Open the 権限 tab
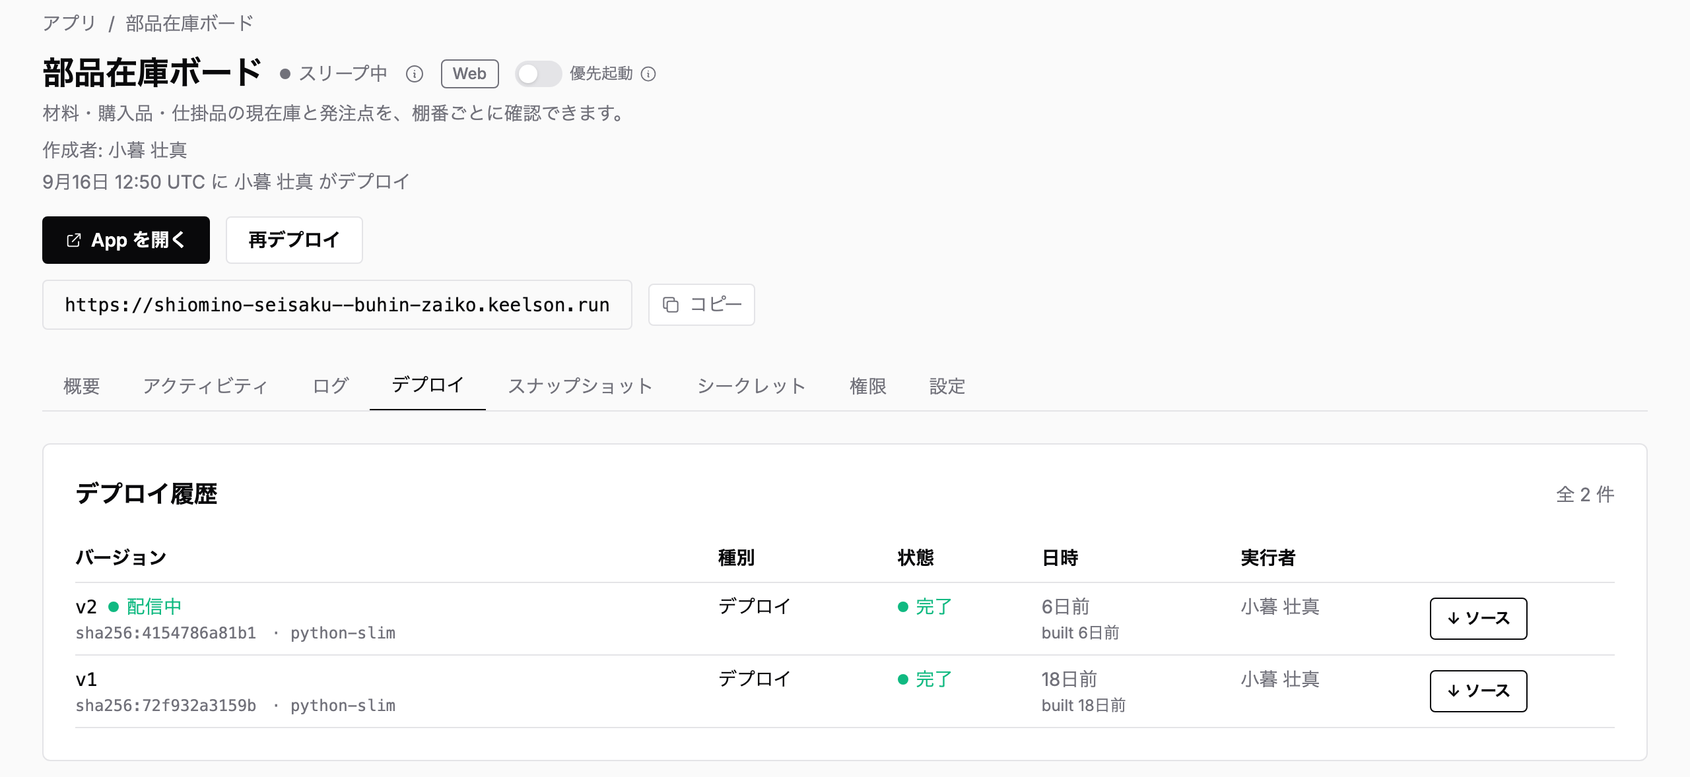Viewport: 1690px width, 777px height. 867,386
